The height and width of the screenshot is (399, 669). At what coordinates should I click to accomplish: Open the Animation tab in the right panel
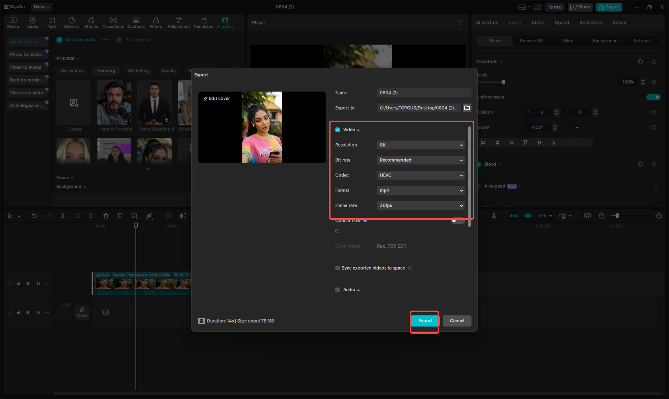(x=591, y=23)
